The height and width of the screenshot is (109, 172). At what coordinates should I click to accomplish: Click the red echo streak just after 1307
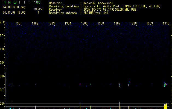pyautogui.click(x=120, y=85)
